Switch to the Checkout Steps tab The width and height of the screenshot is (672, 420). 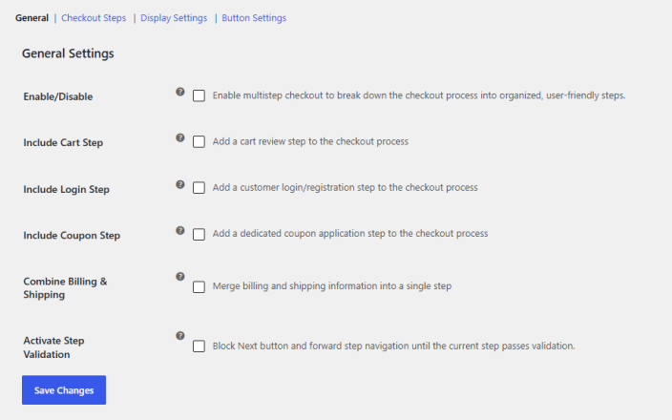[94, 18]
